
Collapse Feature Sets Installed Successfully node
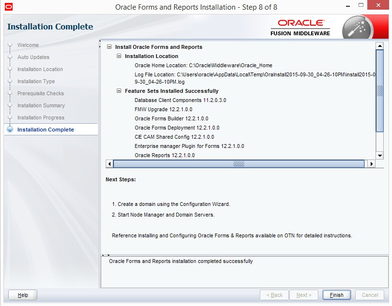point(119,91)
